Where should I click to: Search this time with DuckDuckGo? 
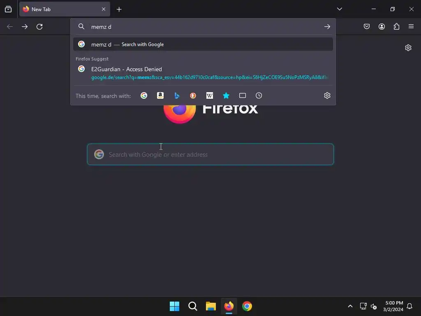pyautogui.click(x=193, y=95)
